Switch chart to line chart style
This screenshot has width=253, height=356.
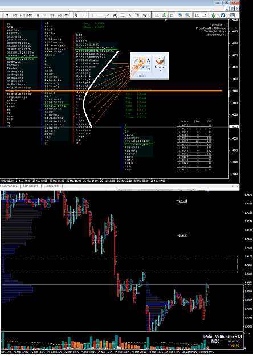[x=172, y=15]
